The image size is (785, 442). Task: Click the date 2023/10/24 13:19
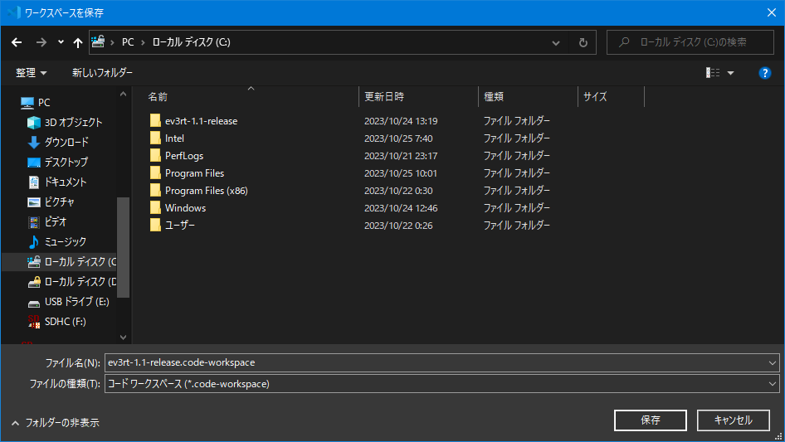pyautogui.click(x=401, y=121)
